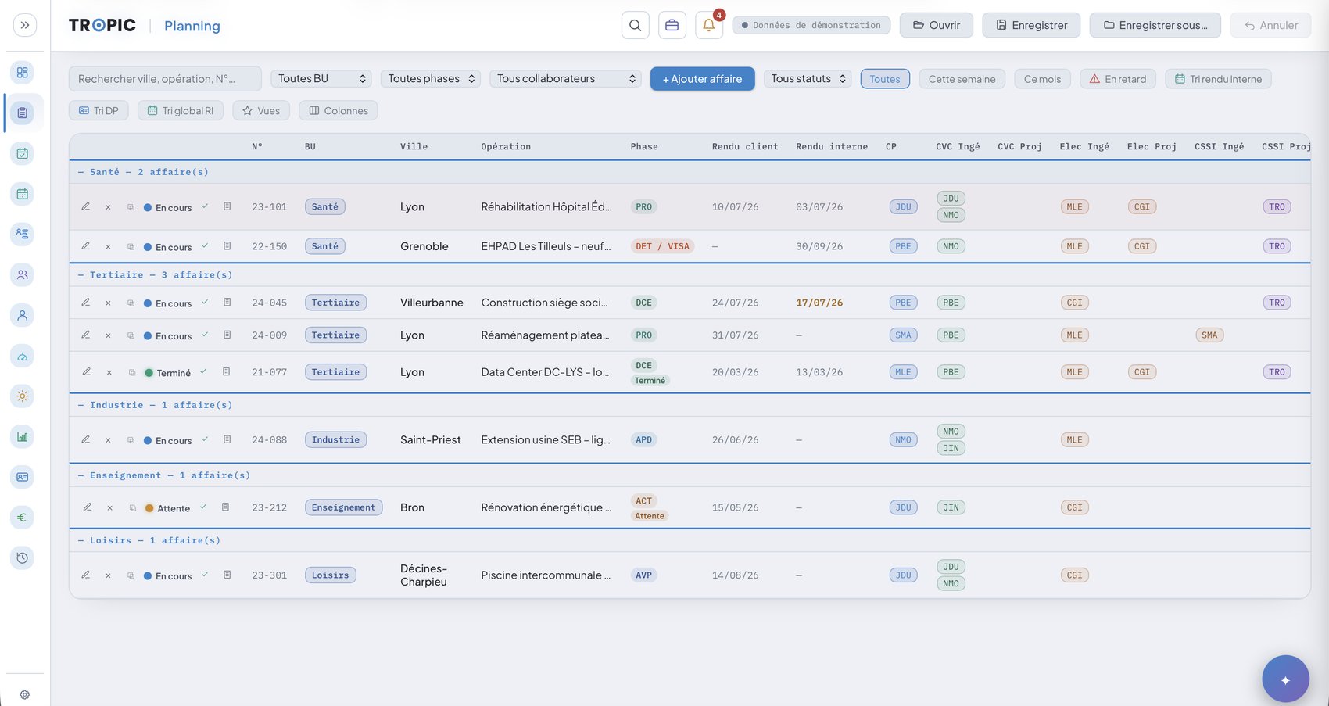
Task: Select the 'Ce mois' filter
Action: pyautogui.click(x=1043, y=79)
